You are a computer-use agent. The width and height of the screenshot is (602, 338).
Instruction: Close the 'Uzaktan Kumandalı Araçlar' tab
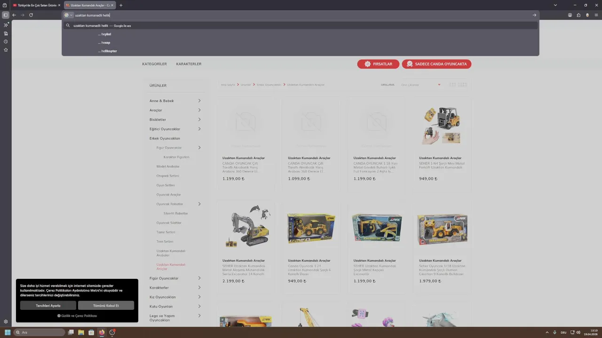(113, 5)
